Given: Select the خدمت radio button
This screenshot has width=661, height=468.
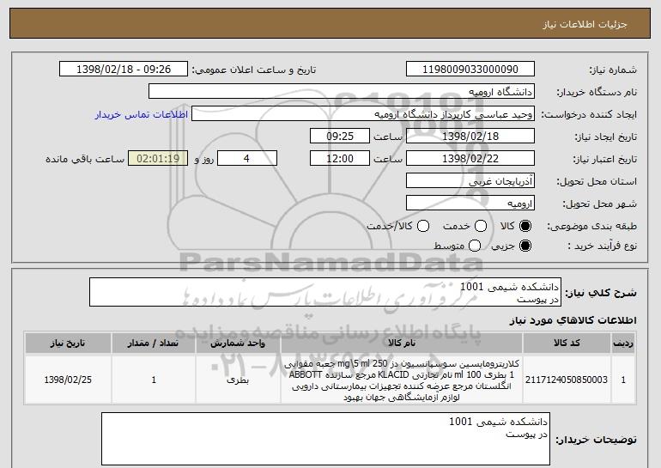Looking at the screenshot, I should [x=481, y=226].
